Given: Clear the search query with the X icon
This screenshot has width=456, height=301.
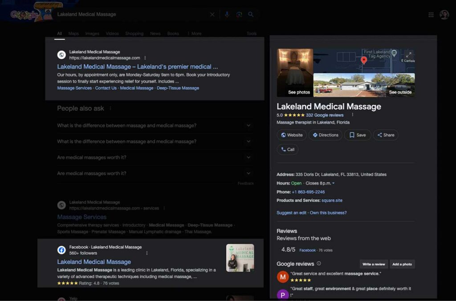Looking at the screenshot, I should [212, 14].
